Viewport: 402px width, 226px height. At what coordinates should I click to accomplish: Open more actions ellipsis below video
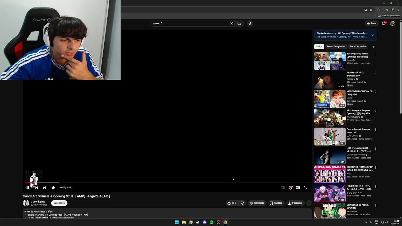(309, 203)
